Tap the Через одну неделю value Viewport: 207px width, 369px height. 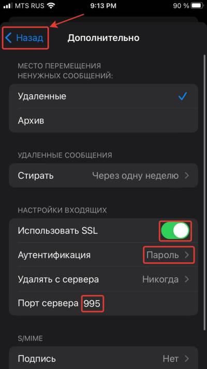click(135, 176)
